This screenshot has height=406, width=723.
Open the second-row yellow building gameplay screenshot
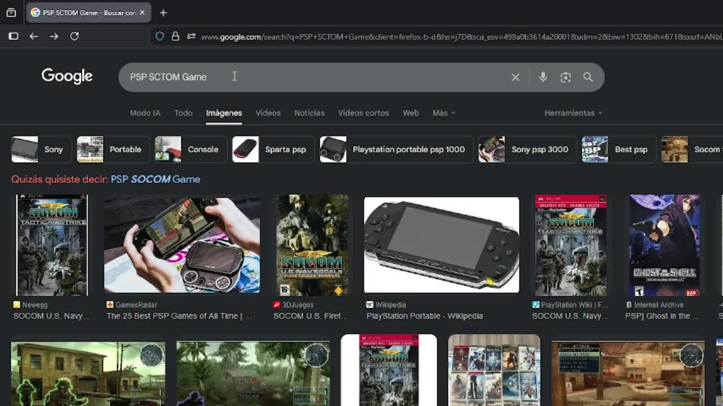[x=88, y=373]
